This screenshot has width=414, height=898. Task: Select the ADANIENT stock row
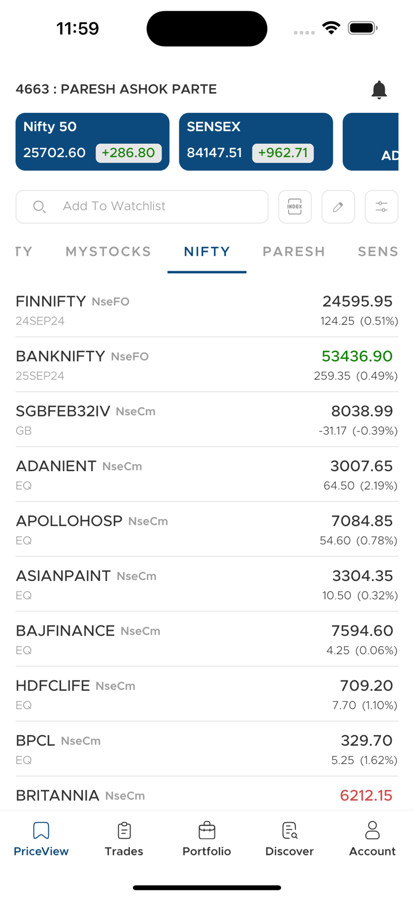tap(206, 475)
